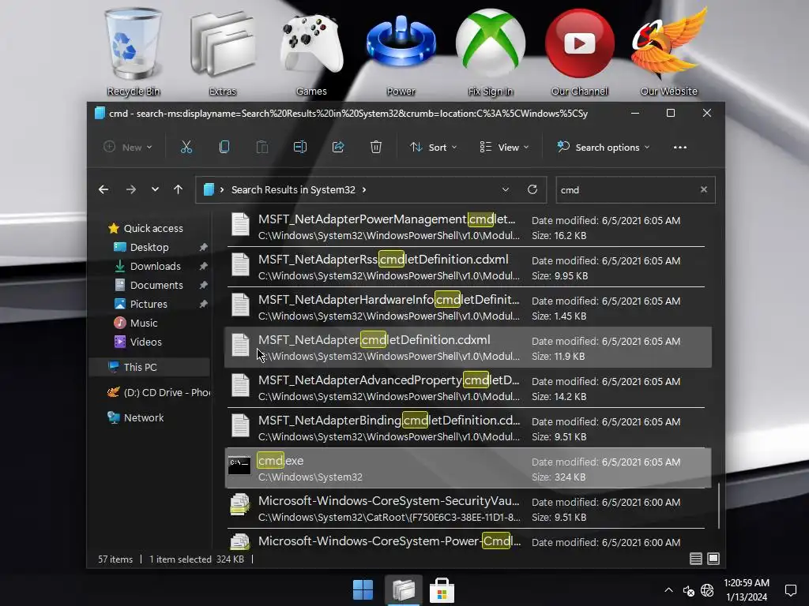Go up one folder level arrow

click(x=178, y=189)
